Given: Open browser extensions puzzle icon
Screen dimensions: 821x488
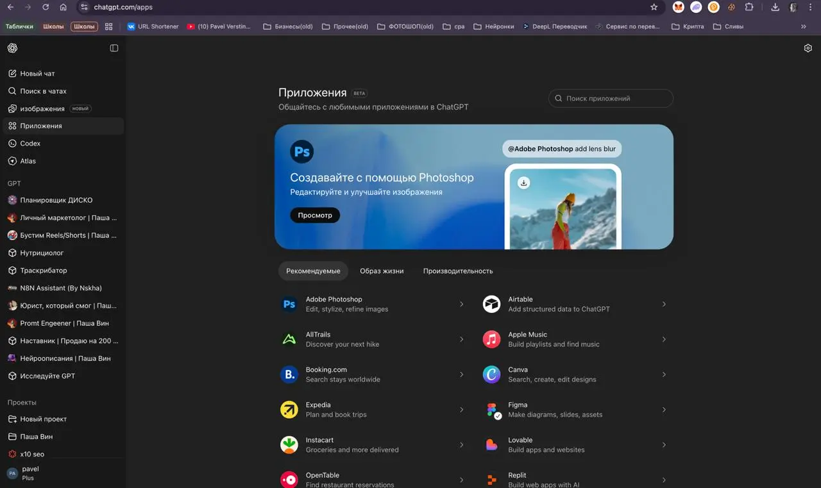Looking at the screenshot, I should 749,7.
